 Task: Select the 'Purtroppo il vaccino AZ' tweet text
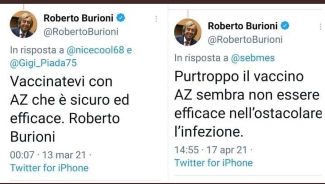point(247,104)
